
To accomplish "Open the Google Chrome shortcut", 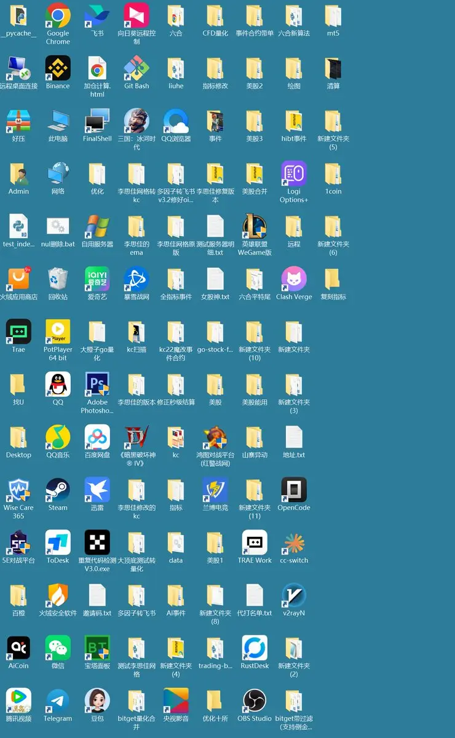I will coord(58,15).
